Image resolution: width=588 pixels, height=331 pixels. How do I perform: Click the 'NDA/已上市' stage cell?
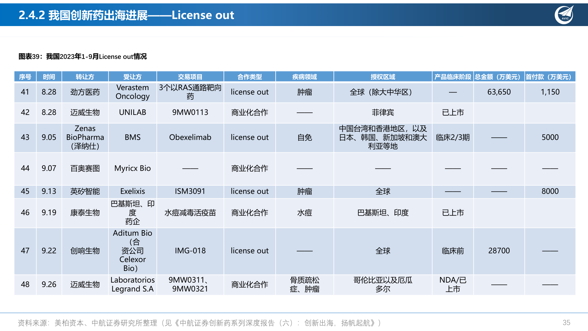[x=453, y=284]
